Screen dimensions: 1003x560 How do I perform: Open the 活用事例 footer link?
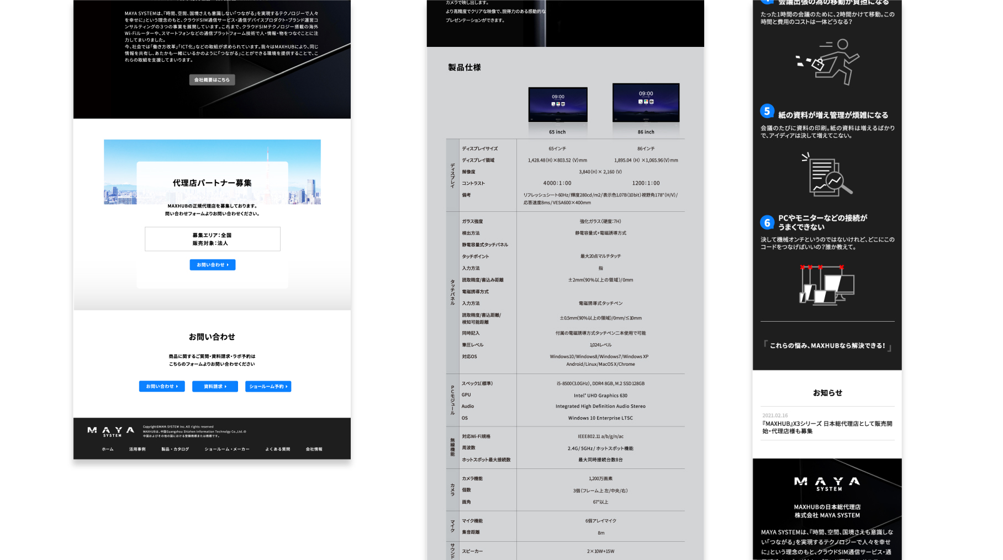click(x=138, y=449)
